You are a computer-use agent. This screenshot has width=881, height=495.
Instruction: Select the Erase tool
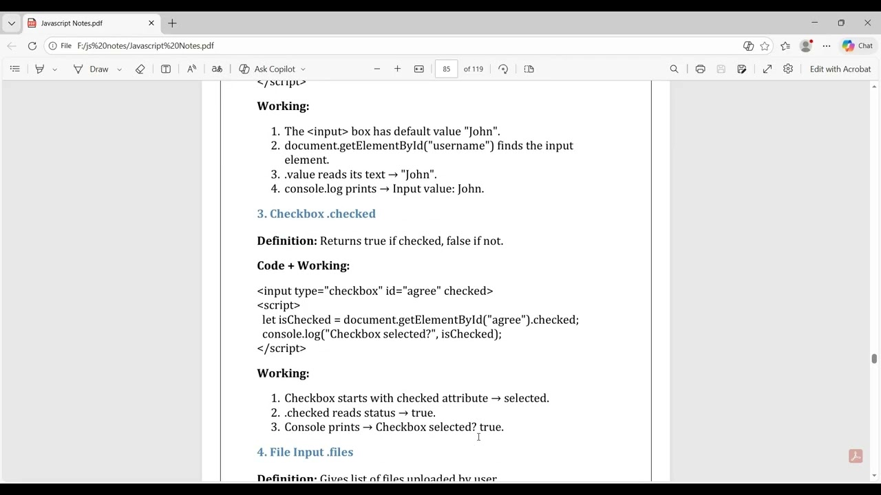point(140,69)
